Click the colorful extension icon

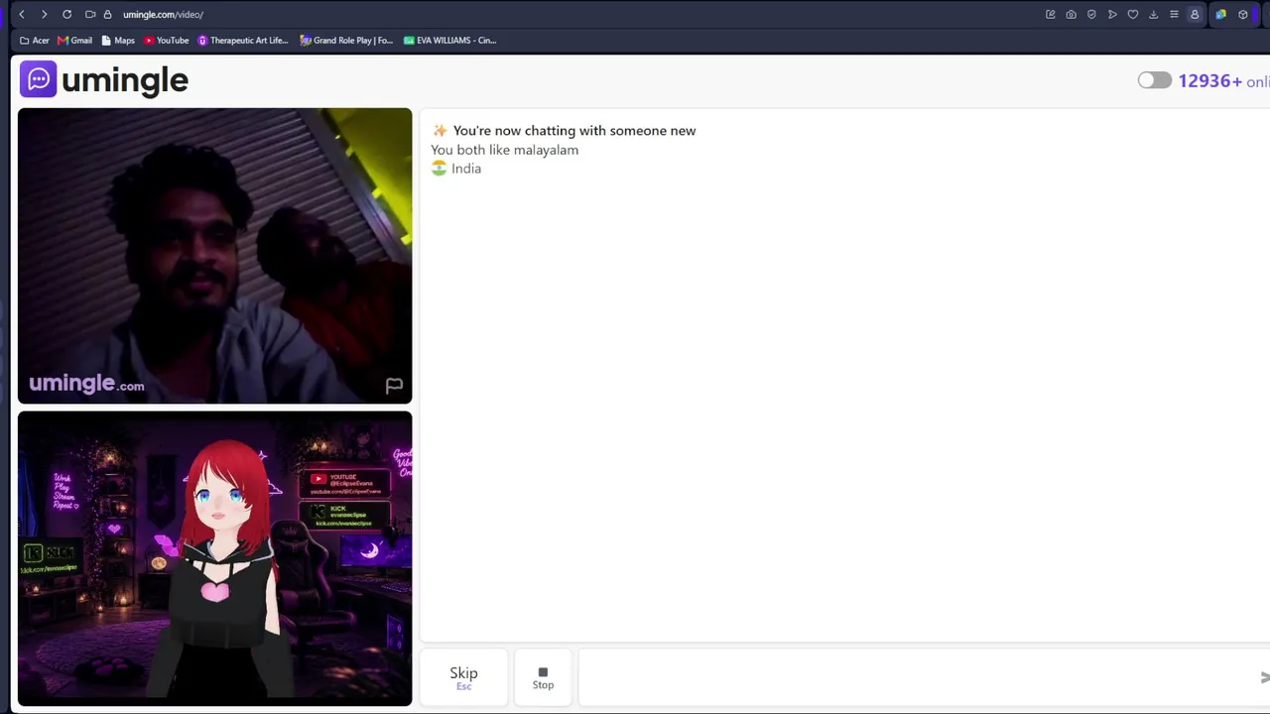1220,14
